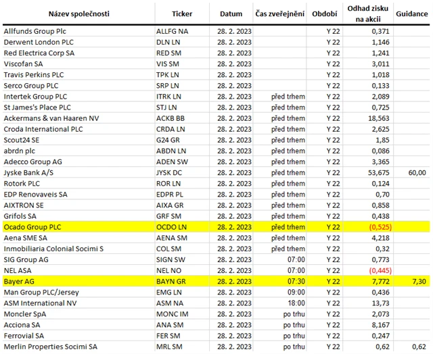Select ticker 'MRL SM'
Image resolution: width=433 pixels, height=354 pixels.
click(169, 347)
